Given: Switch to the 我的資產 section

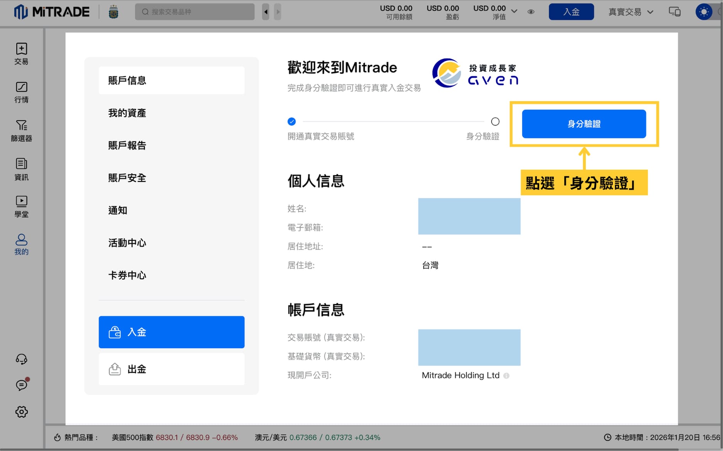Looking at the screenshot, I should (x=127, y=112).
